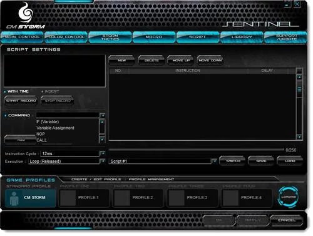Select the PROFILE:2 slot
The height and width of the screenshot is (236, 313).
pyautogui.click(x=138, y=198)
